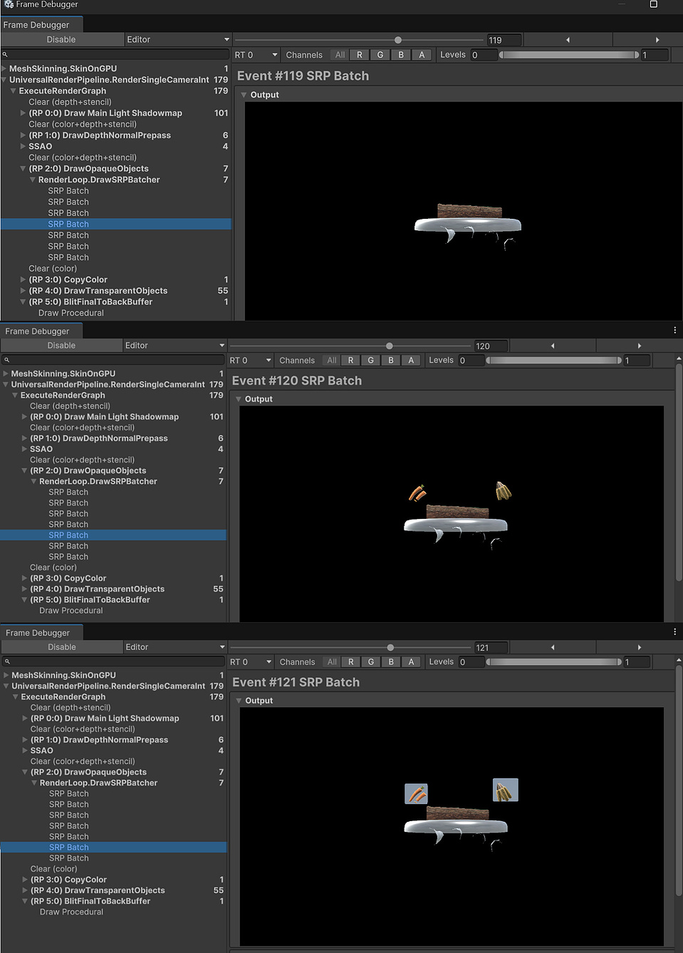Click search field in event 120 panel
Screen dimensions: 683x953
tap(114, 360)
